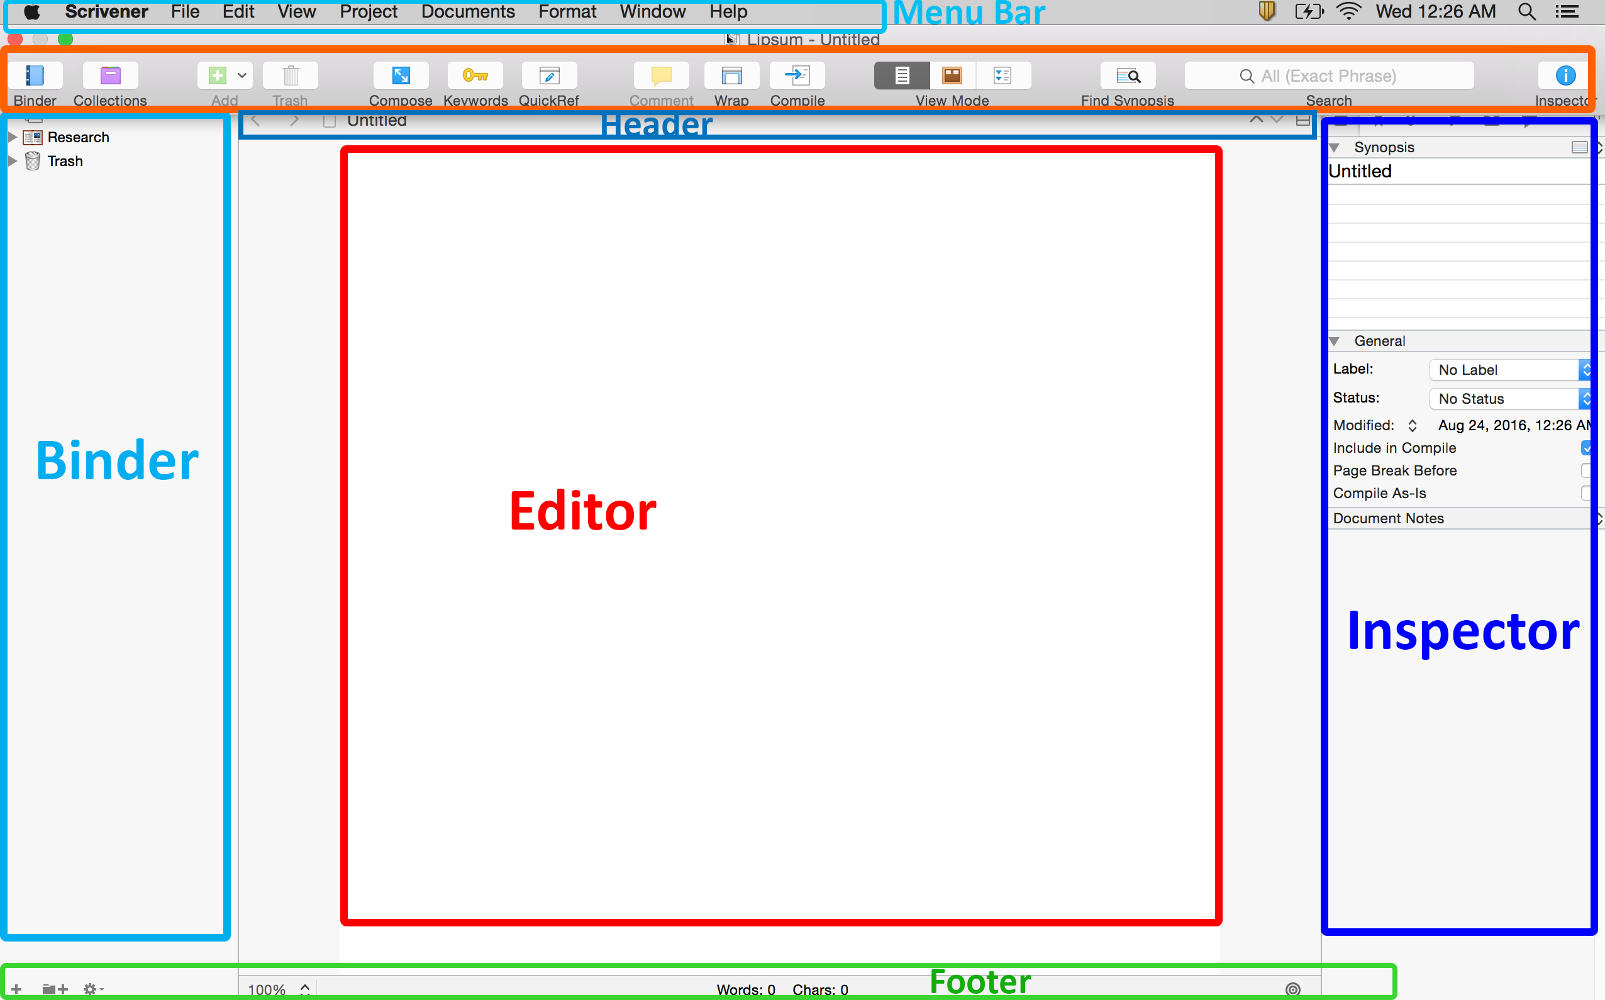Enable the Compile As-Is checkbox
This screenshot has width=1605, height=1000.
1586,493
